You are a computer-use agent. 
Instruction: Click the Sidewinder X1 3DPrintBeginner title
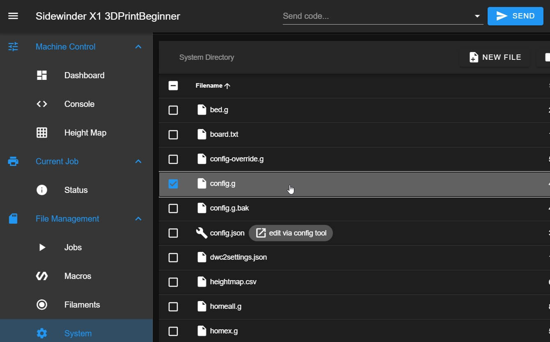[x=108, y=16]
